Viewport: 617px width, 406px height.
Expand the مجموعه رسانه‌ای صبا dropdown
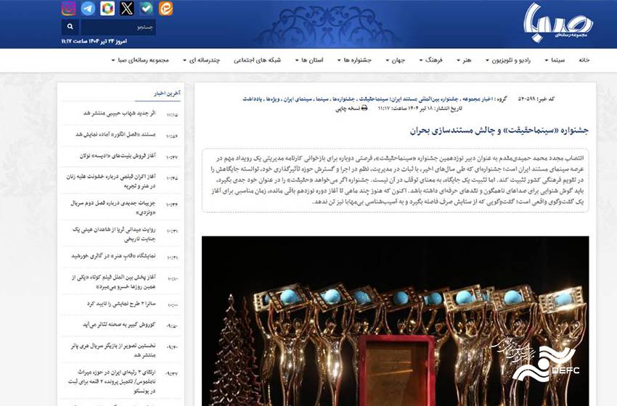tap(140, 60)
